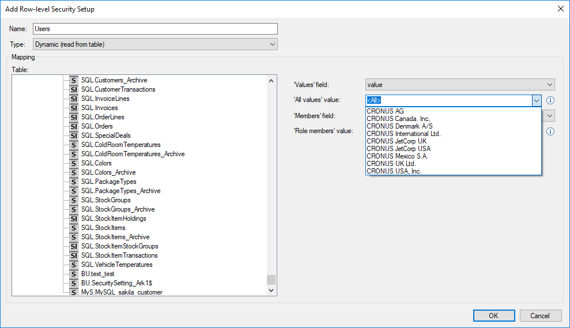Click the table icon beside SQL.StockItemHoldings
Image resolution: width=570 pixels, height=328 pixels.
(x=74, y=218)
